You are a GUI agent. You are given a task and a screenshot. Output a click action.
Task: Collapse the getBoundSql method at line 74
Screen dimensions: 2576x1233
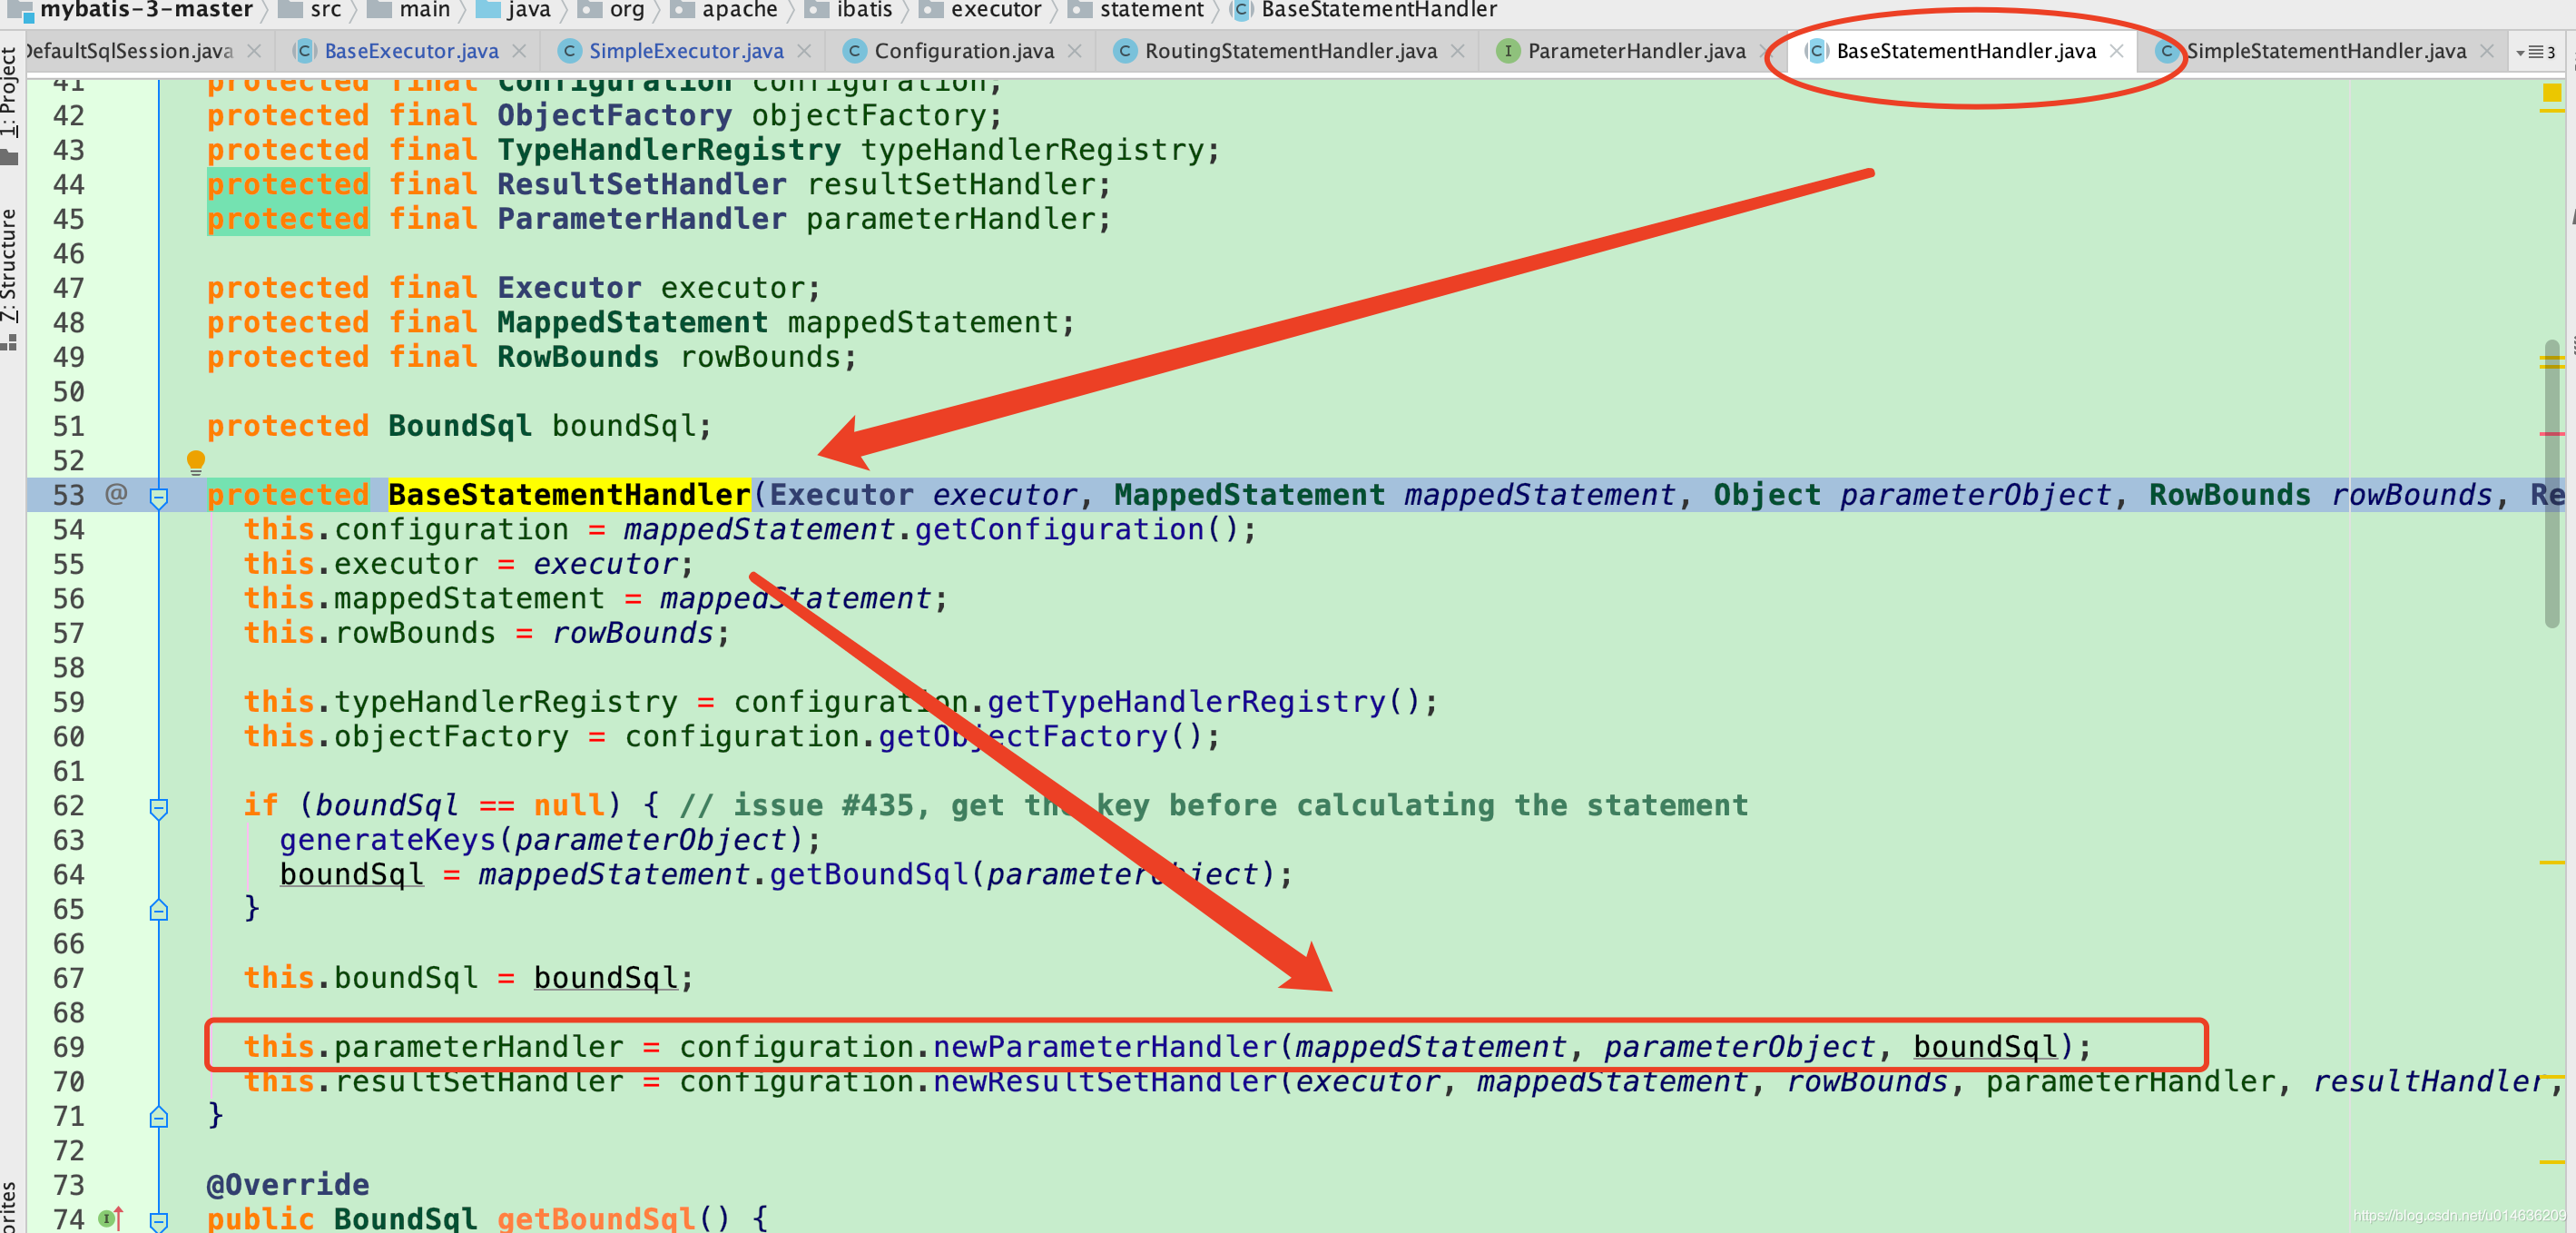click(x=158, y=1220)
